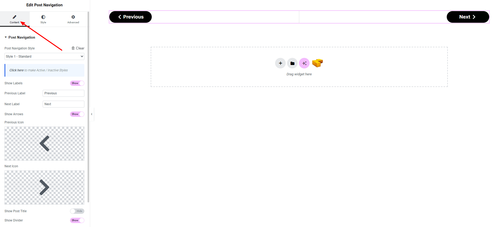Click the 'Click here' active styles link
The width and height of the screenshot is (499, 227).
tap(16, 70)
